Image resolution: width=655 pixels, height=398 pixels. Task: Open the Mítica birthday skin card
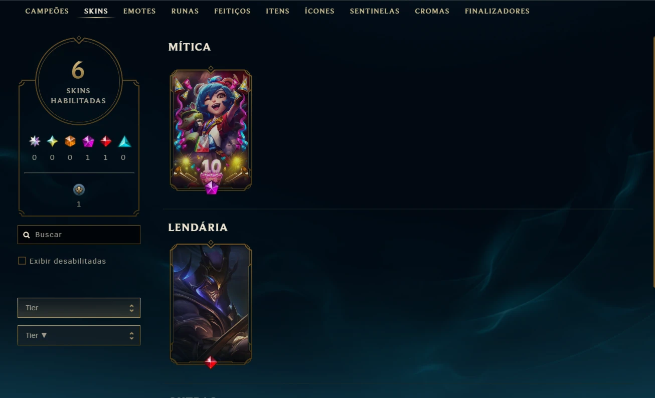coord(211,130)
